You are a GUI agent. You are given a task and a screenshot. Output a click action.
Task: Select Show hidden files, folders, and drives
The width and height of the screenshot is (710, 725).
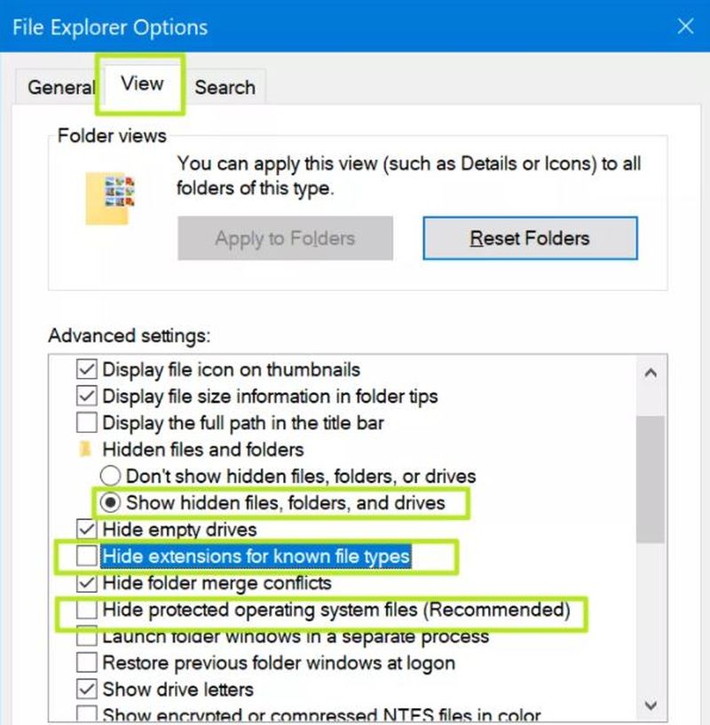tap(113, 503)
